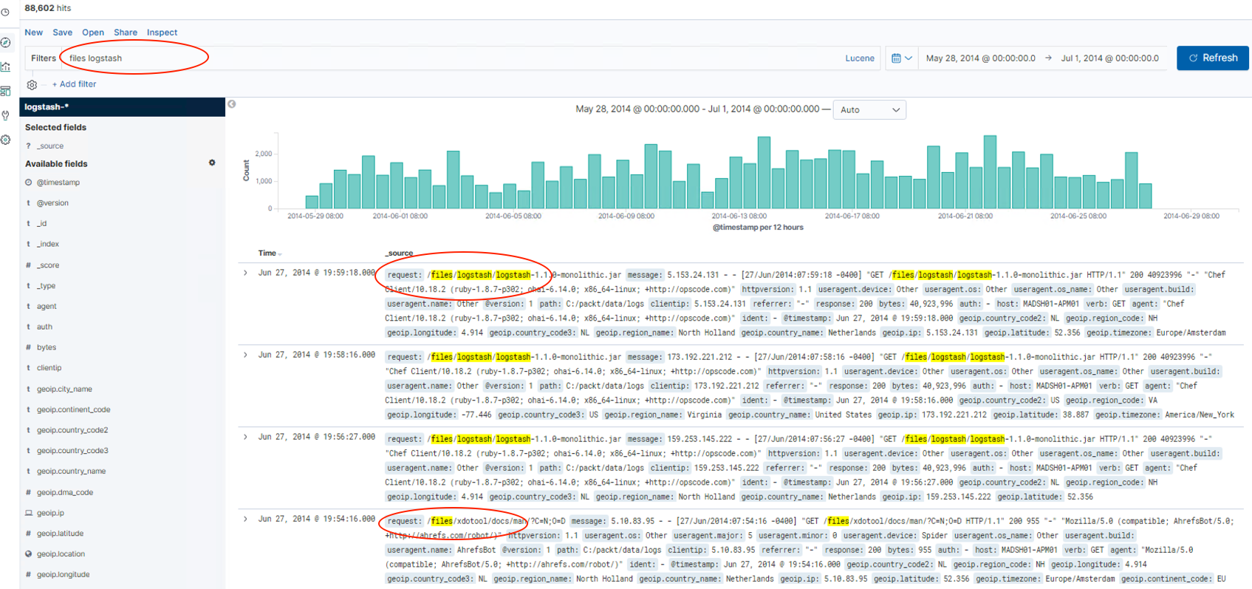The image size is (1252, 589).
Task: Select the bytes field
Action: click(47, 347)
